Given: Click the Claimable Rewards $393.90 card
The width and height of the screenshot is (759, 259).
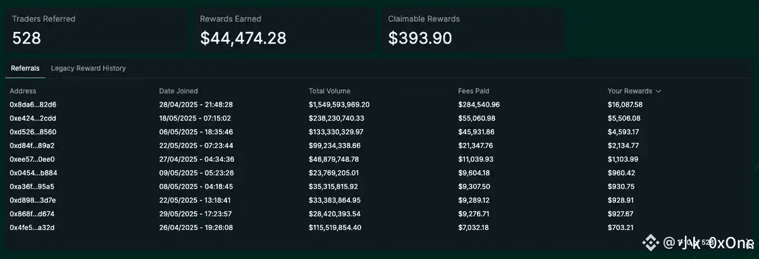Looking at the screenshot, I should coord(473,31).
